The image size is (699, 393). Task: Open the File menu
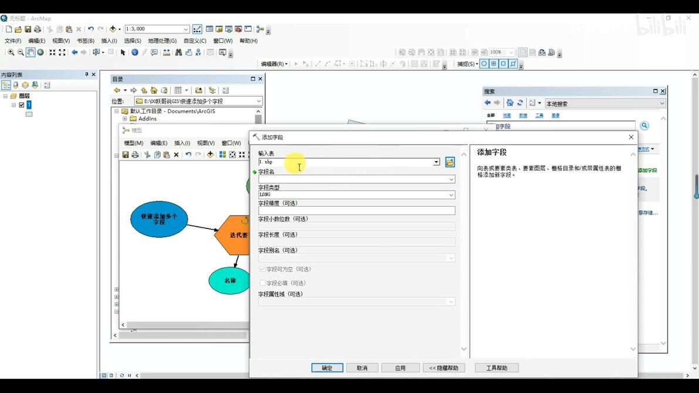pos(13,41)
